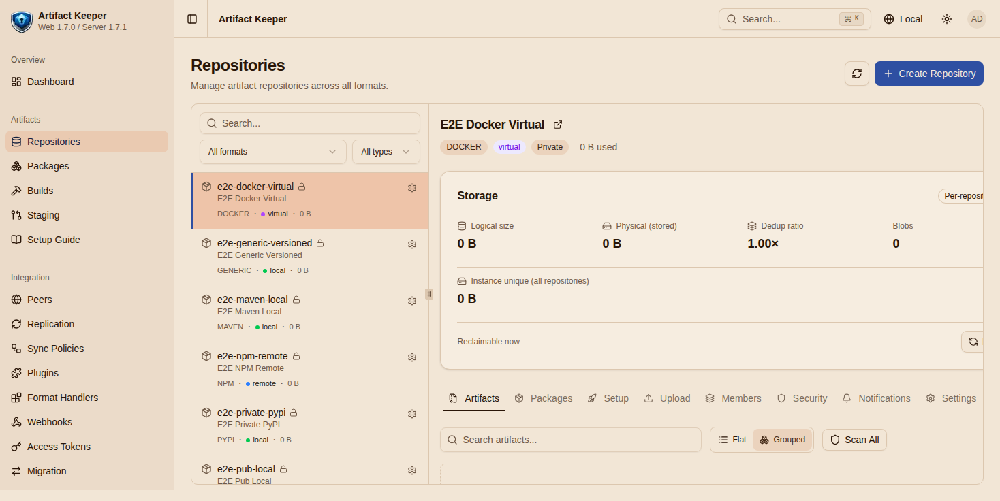This screenshot has height=501, width=1000.
Task: Open the Notifications tab
Action: (876, 398)
